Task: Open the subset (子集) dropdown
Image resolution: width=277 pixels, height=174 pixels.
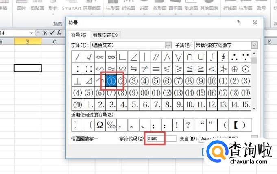Action: coord(254,46)
